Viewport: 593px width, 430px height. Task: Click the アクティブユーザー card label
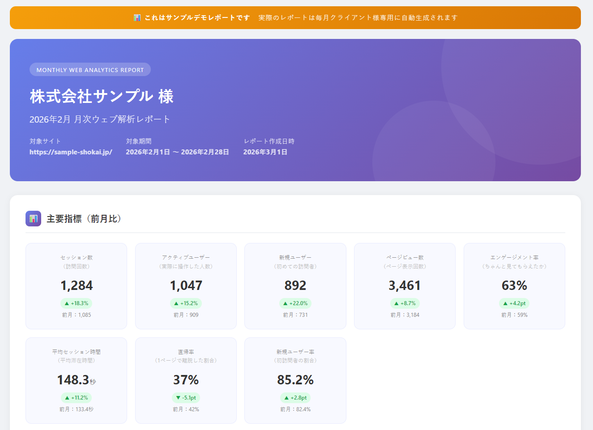point(186,258)
